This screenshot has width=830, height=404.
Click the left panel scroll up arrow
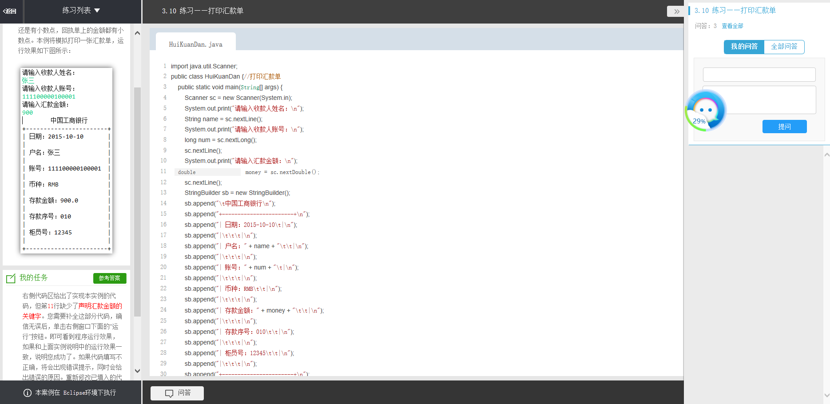(x=137, y=33)
